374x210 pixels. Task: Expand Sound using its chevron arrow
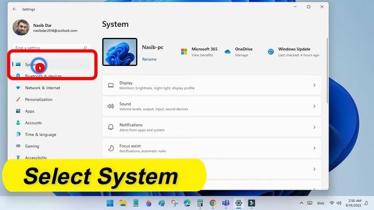(314, 106)
